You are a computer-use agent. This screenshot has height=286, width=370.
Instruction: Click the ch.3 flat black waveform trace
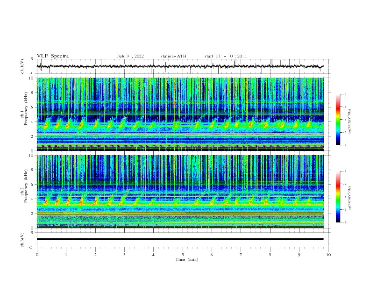click(180, 239)
